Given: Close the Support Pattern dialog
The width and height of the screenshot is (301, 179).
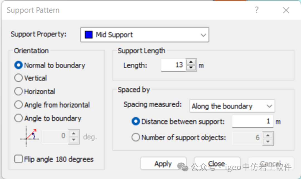Looking at the screenshot, I should coord(286,11).
